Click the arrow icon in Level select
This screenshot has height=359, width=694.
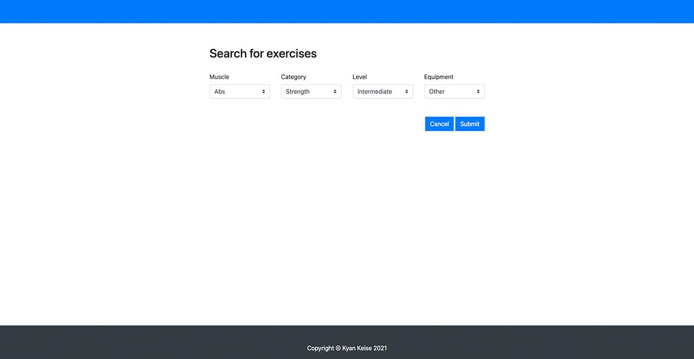coord(407,92)
